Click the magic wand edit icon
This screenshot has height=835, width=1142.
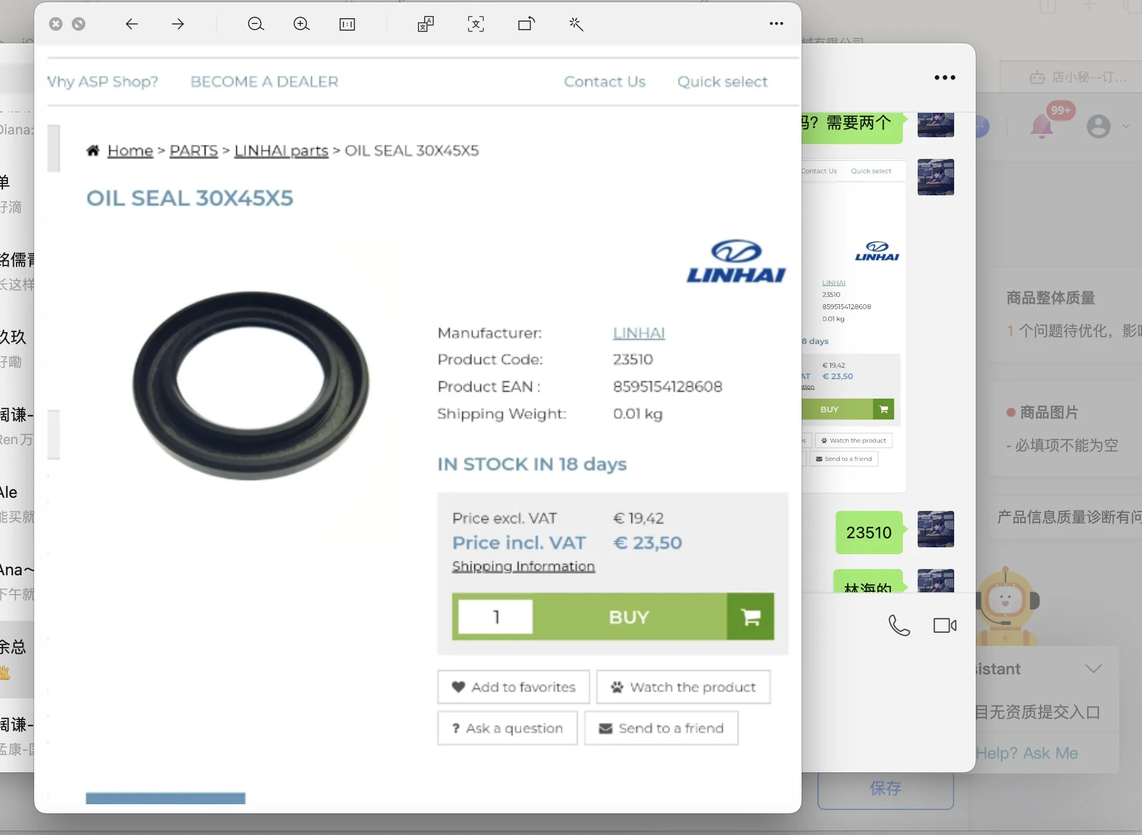point(576,24)
